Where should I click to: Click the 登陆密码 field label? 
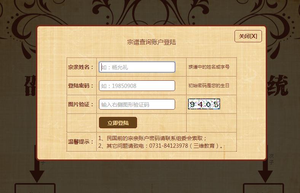(x=81, y=86)
